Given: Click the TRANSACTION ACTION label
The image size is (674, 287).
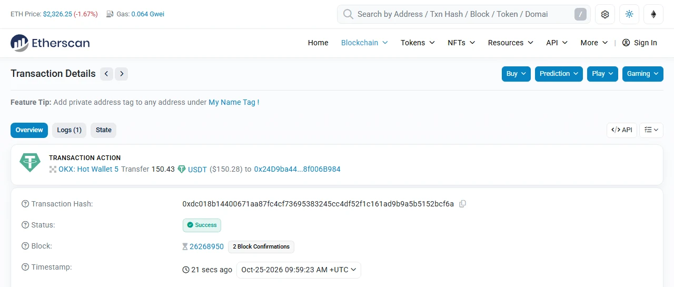Looking at the screenshot, I should pyautogui.click(x=85, y=158).
